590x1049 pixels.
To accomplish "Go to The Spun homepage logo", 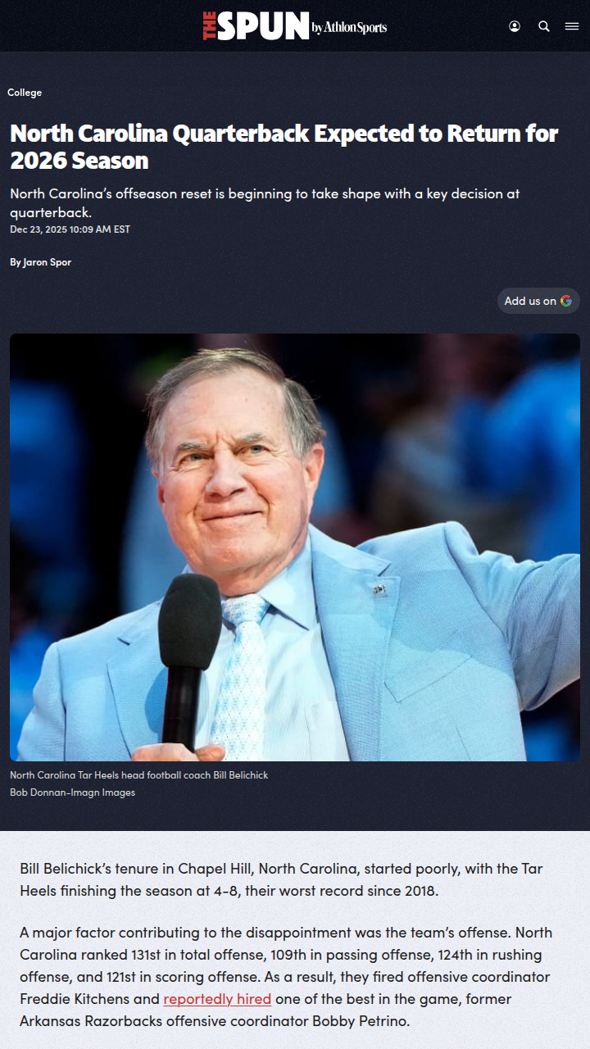I will [256, 26].
